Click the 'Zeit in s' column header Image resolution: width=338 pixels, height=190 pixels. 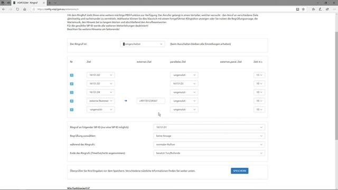(258, 62)
